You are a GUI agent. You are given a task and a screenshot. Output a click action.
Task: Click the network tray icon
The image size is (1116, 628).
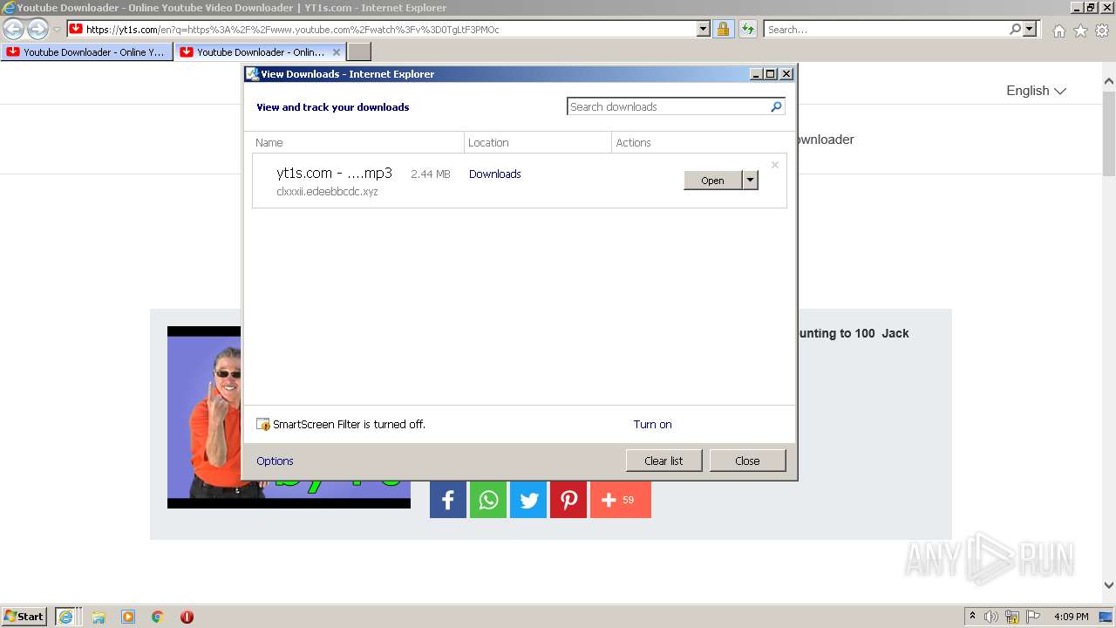click(x=1012, y=617)
